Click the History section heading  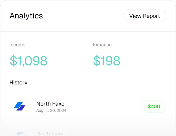(x=18, y=82)
